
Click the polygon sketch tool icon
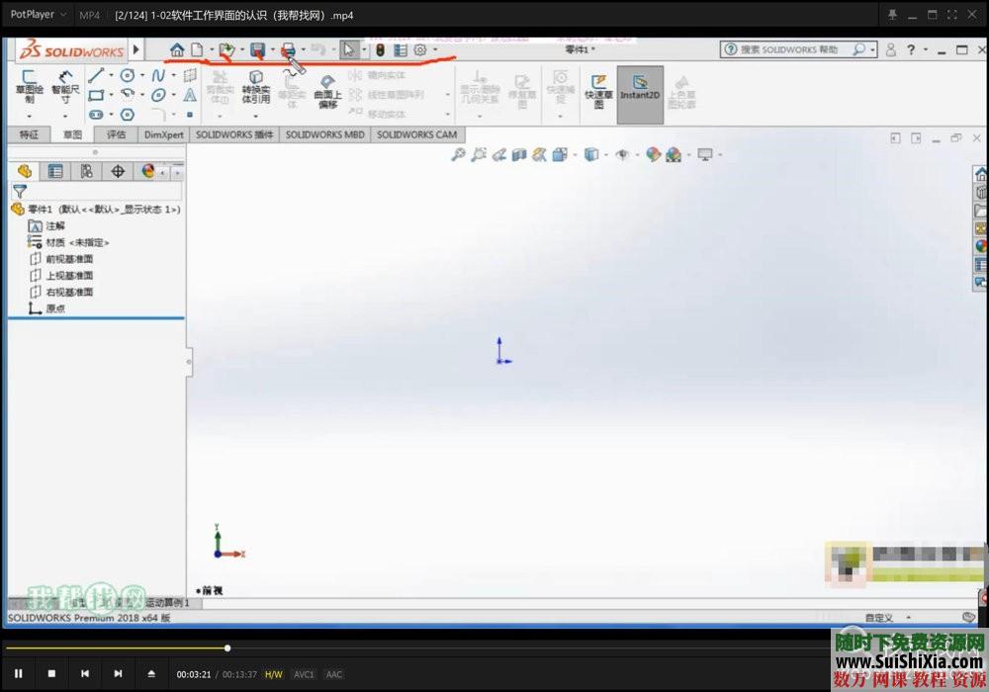(128, 114)
